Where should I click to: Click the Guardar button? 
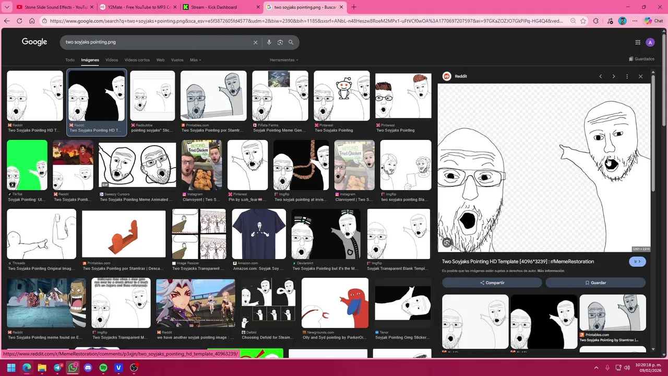pos(595,283)
